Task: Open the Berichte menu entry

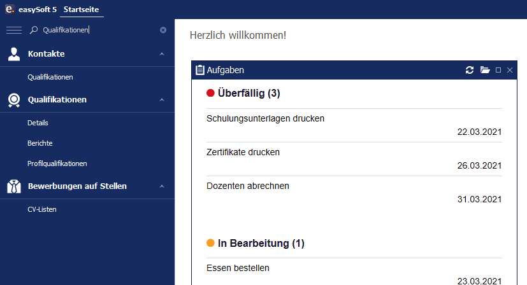Action: point(40,143)
